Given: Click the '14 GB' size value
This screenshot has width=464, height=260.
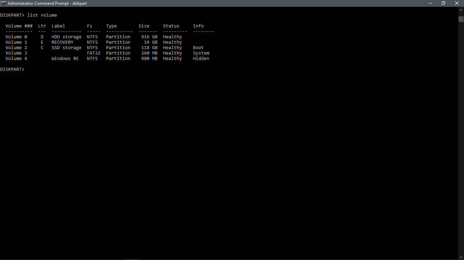Looking at the screenshot, I should coord(151,42).
